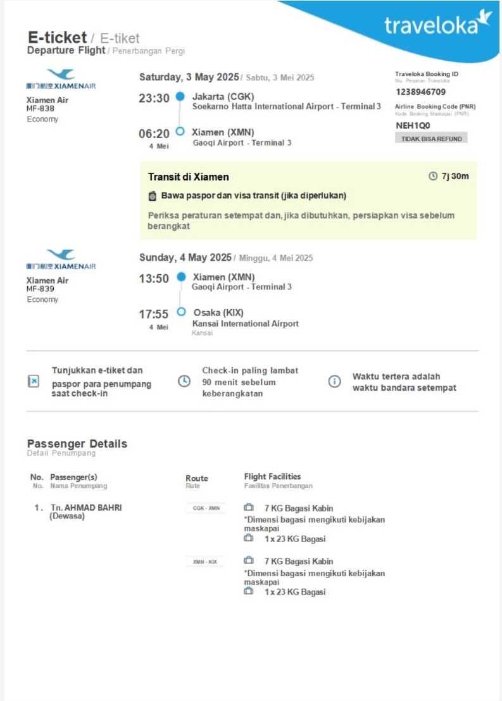Image resolution: width=502 pixels, height=701 pixels.
Task: Click the TIDAK BISA REFUND badge
Action: pyautogui.click(x=431, y=139)
